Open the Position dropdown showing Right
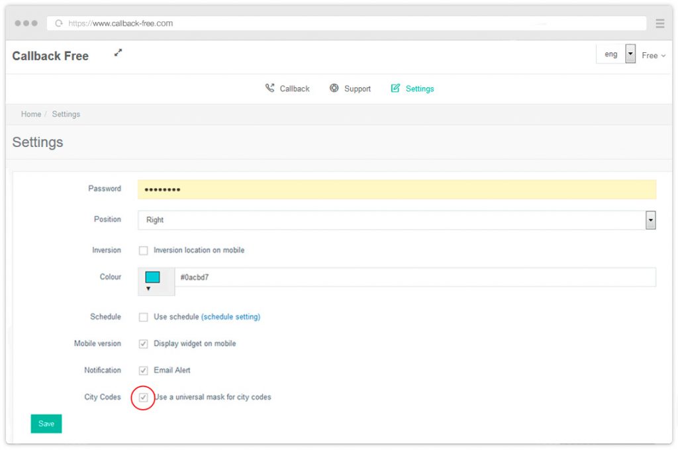 [651, 219]
